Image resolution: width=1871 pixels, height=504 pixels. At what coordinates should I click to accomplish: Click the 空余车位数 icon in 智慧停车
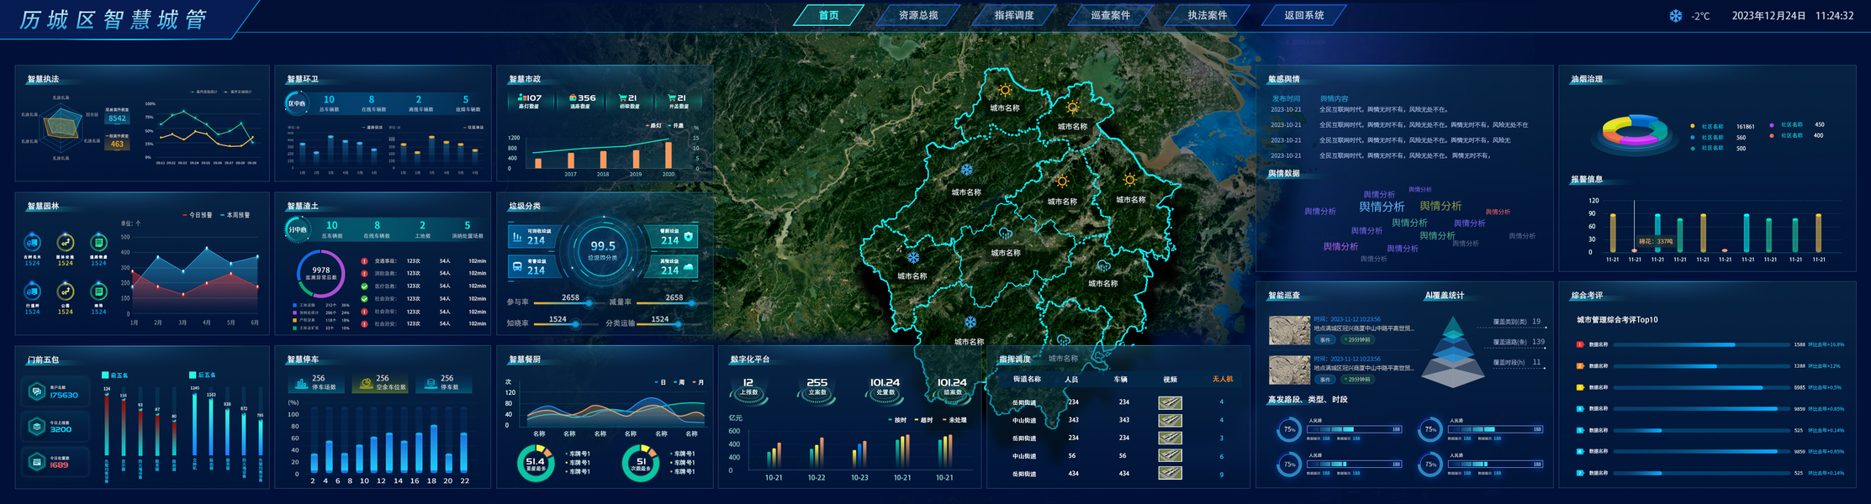[x=366, y=384]
